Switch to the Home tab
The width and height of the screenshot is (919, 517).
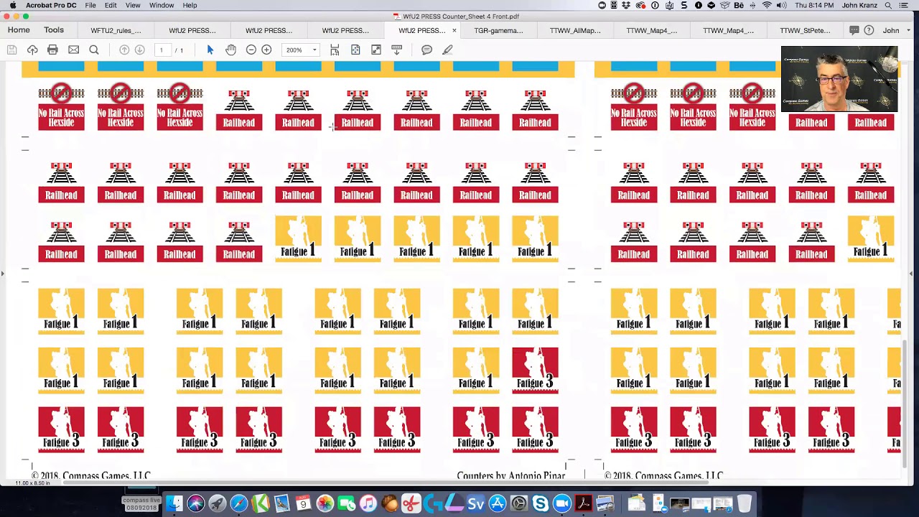coord(19,30)
